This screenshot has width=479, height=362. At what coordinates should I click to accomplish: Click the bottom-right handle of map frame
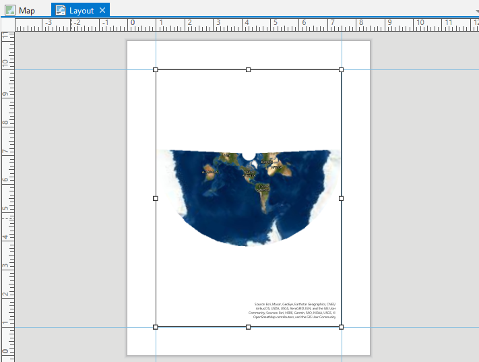coord(341,327)
